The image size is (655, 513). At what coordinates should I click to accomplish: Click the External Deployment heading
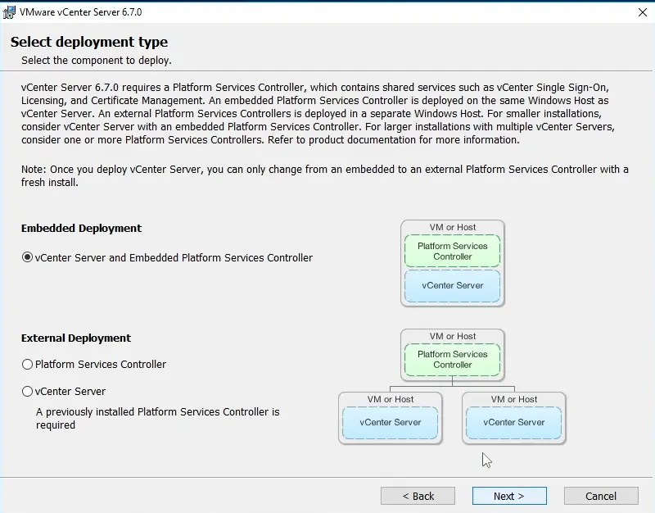pyautogui.click(x=76, y=338)
